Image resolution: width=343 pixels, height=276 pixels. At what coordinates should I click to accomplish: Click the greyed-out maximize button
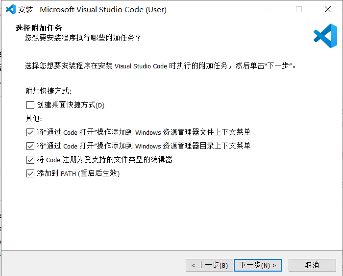coord(299,9)
